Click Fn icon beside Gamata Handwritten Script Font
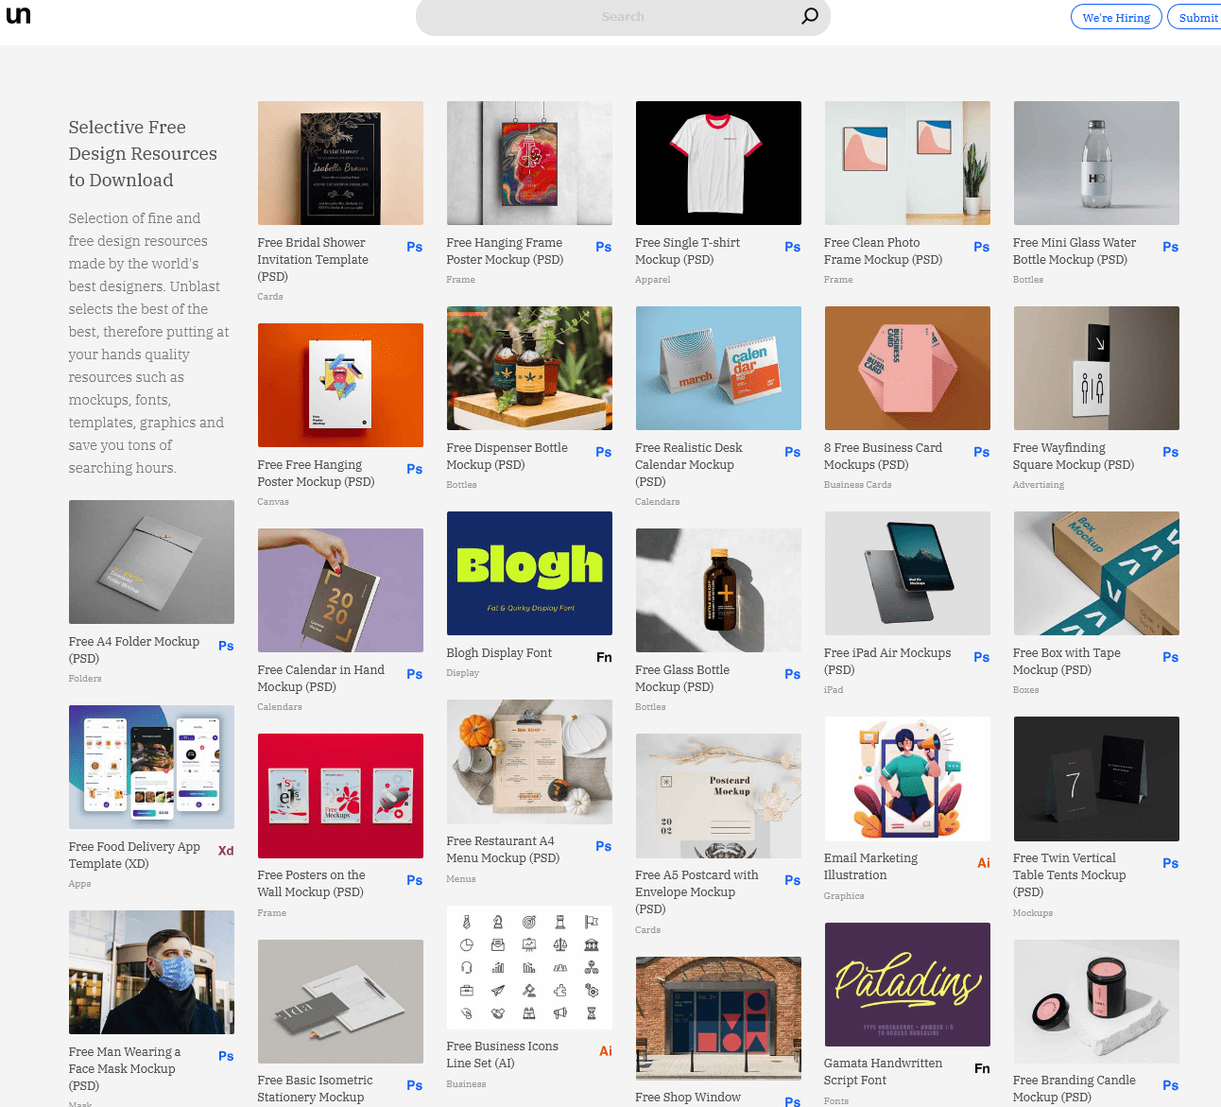The height and width of the screenshot is (1107, 1221). (x=982, y=1068)
